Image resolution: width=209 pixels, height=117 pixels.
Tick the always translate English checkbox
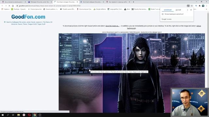coord(163,14)
